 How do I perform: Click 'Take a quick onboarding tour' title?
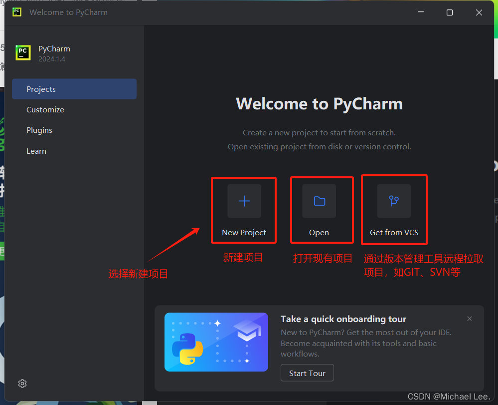[343, 319]
